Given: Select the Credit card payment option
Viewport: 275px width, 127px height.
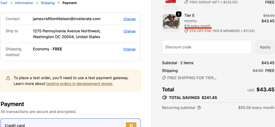Looking at the screenshot, I should coord(15,125).
